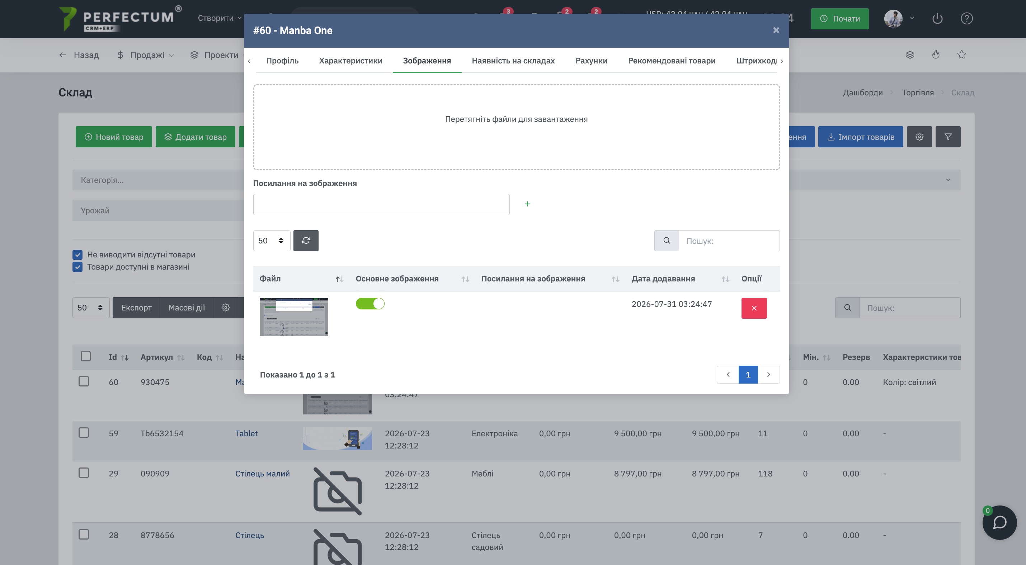The width and height of the screenshot is (1026, 565).
Task: Switch to the Характеристики tab
Action: (x=350, y=61)
